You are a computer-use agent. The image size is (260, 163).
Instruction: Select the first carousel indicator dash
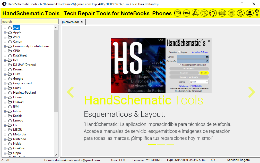coord(152,144)
